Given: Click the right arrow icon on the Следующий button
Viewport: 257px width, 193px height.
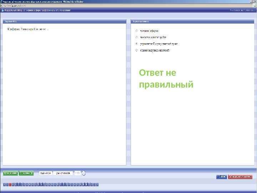Looking at the screenshot, I should click(32, 173).
